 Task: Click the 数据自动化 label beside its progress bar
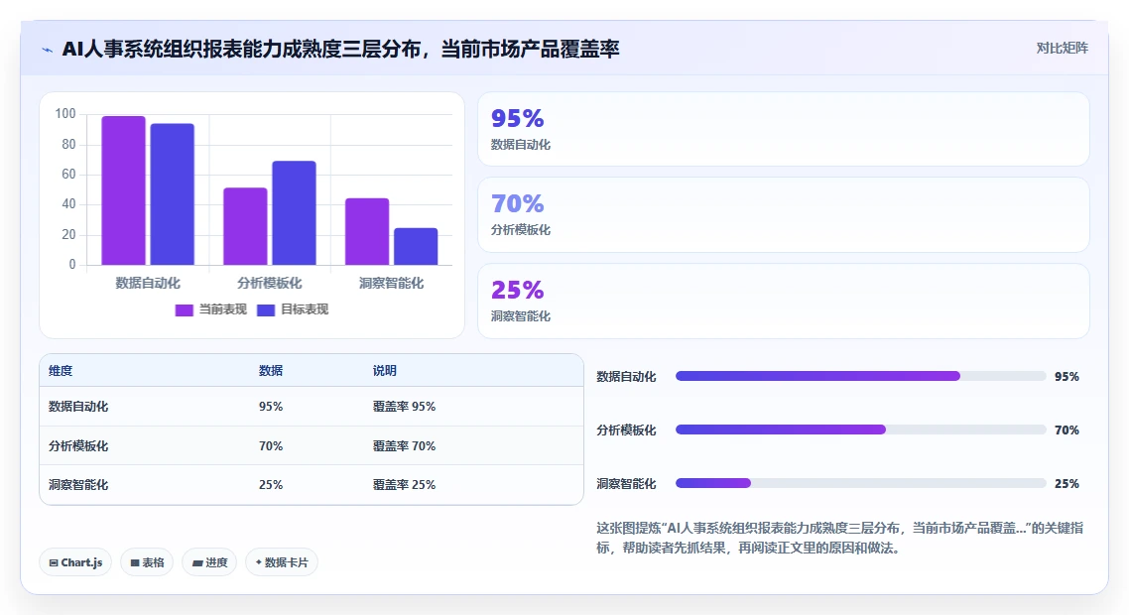[626, 377]
